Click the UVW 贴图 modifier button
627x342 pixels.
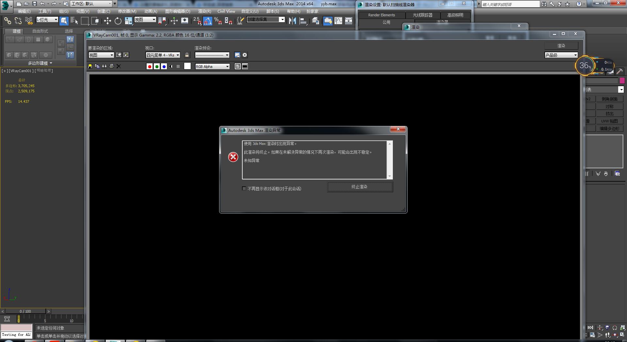pyautogui.click(x=609, y=121)
